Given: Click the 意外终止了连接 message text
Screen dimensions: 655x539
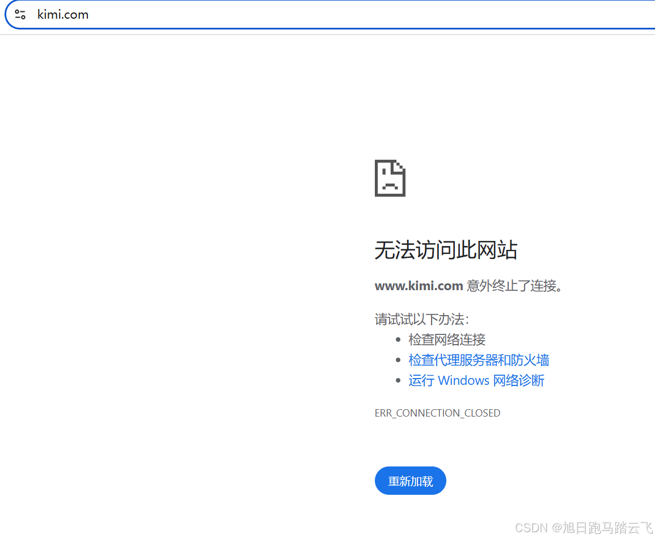Looking at the screenshot, I should pos(513,286).
